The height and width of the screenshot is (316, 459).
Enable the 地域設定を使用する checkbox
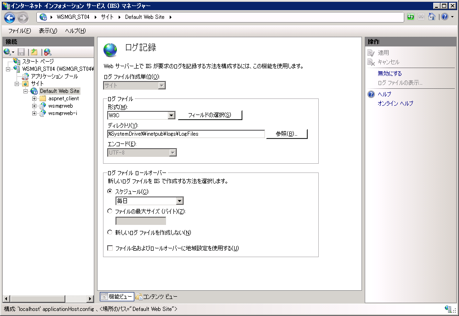click(110, 248)
